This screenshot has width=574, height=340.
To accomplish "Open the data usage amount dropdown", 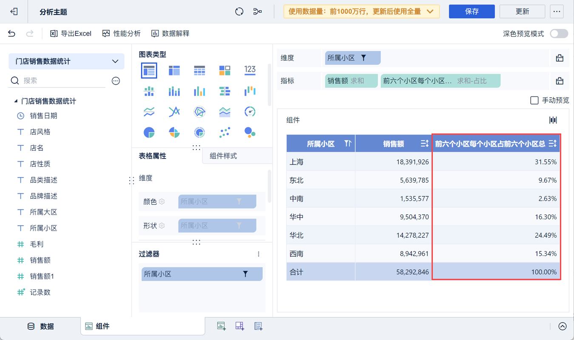I will click(362, 11).
